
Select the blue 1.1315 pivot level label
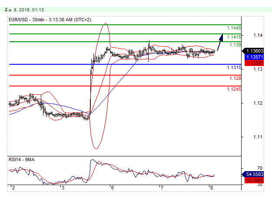pyautogui.click(x=234, y=67)
